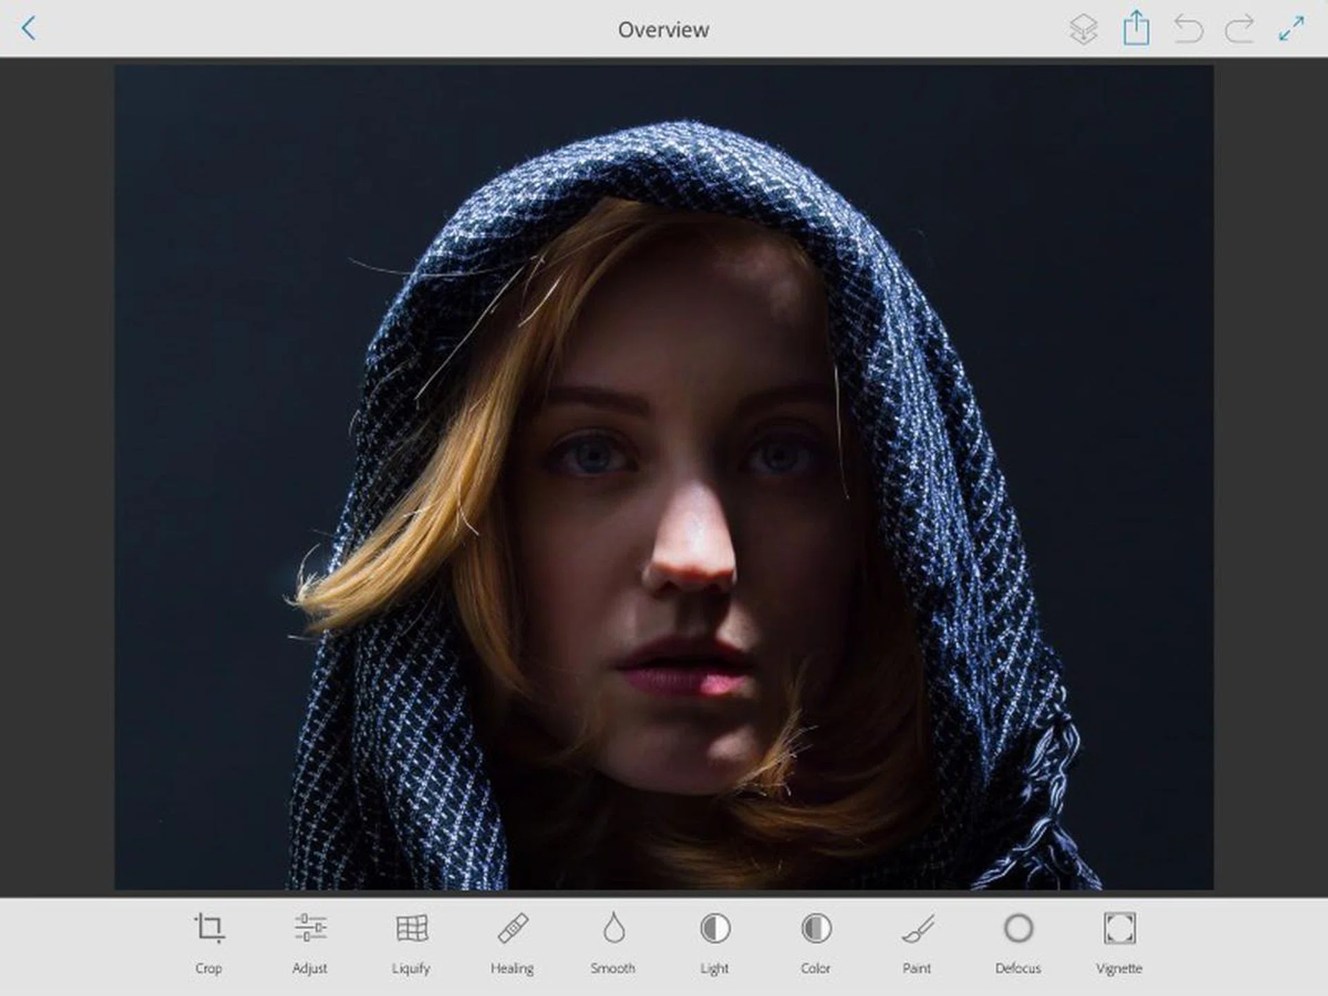Open the Adjust sliders tool
Screen dimensions: 1328x996
pos(310,928)
